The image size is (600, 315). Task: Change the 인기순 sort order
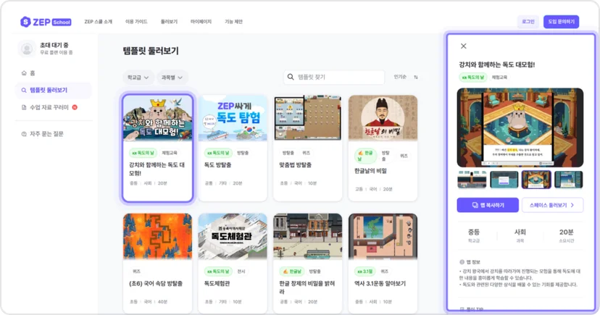400,77
